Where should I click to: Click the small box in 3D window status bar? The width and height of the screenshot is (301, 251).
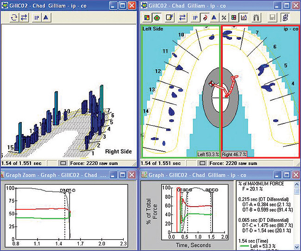63,163
